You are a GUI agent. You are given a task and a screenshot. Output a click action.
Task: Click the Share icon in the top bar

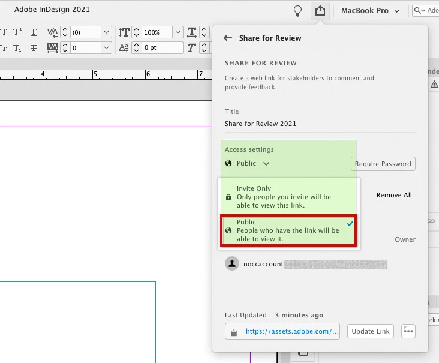click(320, 11)
